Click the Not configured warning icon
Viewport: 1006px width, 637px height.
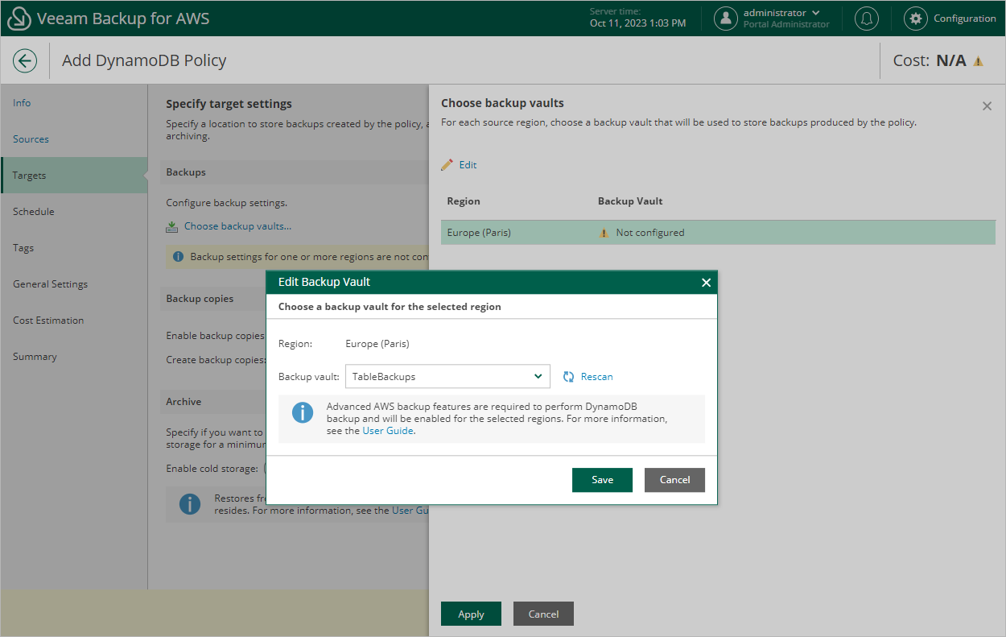(x=604, y=233)
